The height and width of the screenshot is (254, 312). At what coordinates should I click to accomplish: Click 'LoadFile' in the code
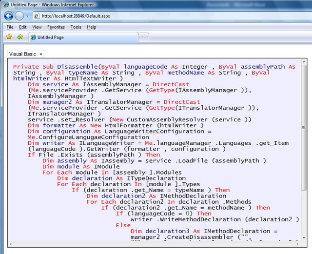193,161
